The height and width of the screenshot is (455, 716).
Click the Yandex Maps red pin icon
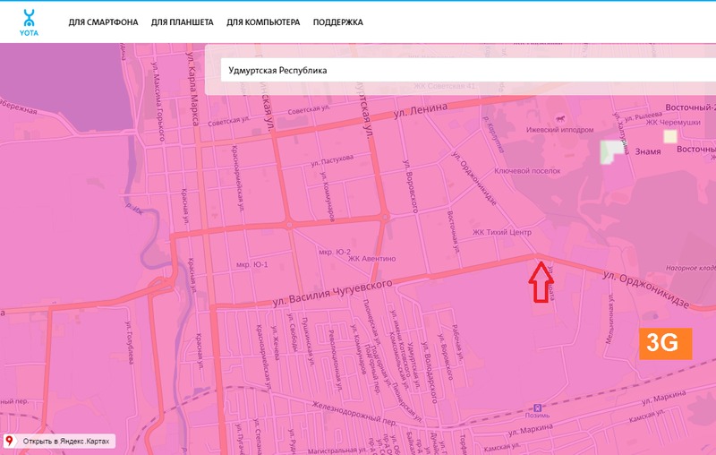(9, 441)
